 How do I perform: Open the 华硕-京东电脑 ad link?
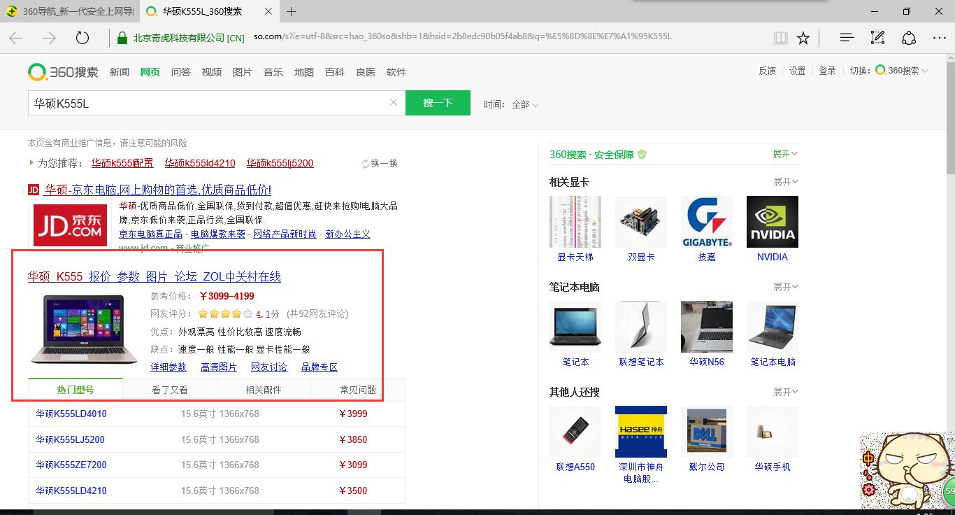click(158, 190)
